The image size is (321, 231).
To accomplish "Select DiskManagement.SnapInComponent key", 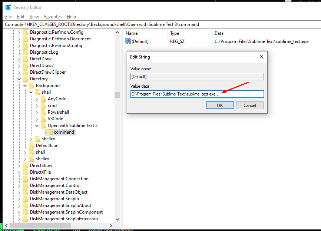I will (66, 212).
